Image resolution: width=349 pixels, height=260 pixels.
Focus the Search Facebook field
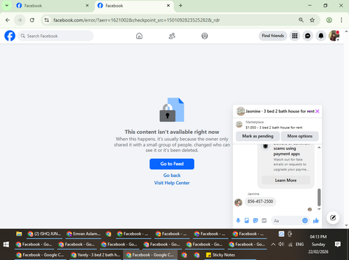pyautogui.click(x=56, y=36)
